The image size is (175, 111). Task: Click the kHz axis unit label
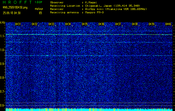[3, 22]
